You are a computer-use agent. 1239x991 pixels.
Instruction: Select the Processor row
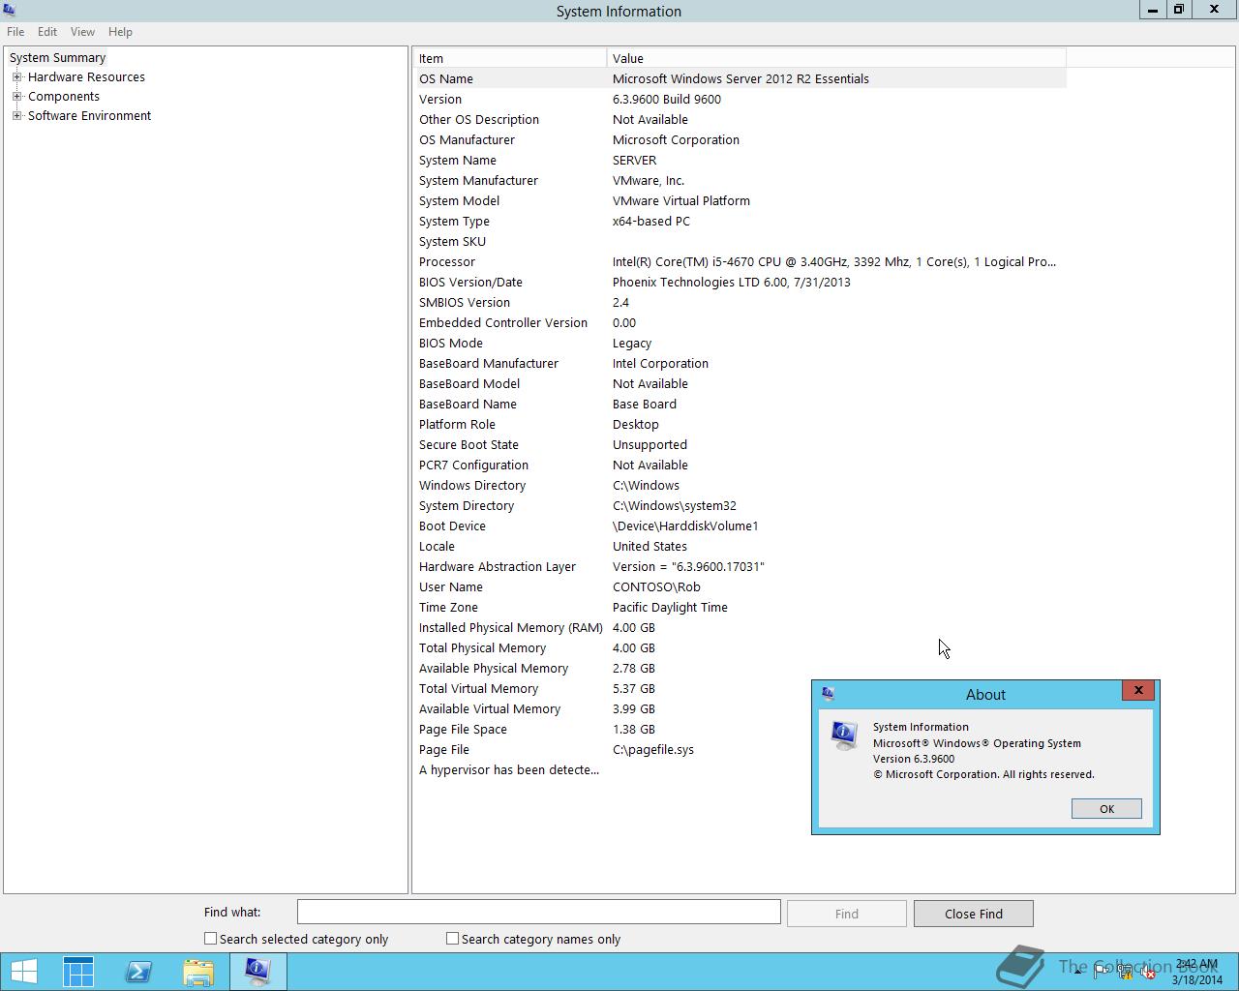pyautogui.click(x=740, y=261)
